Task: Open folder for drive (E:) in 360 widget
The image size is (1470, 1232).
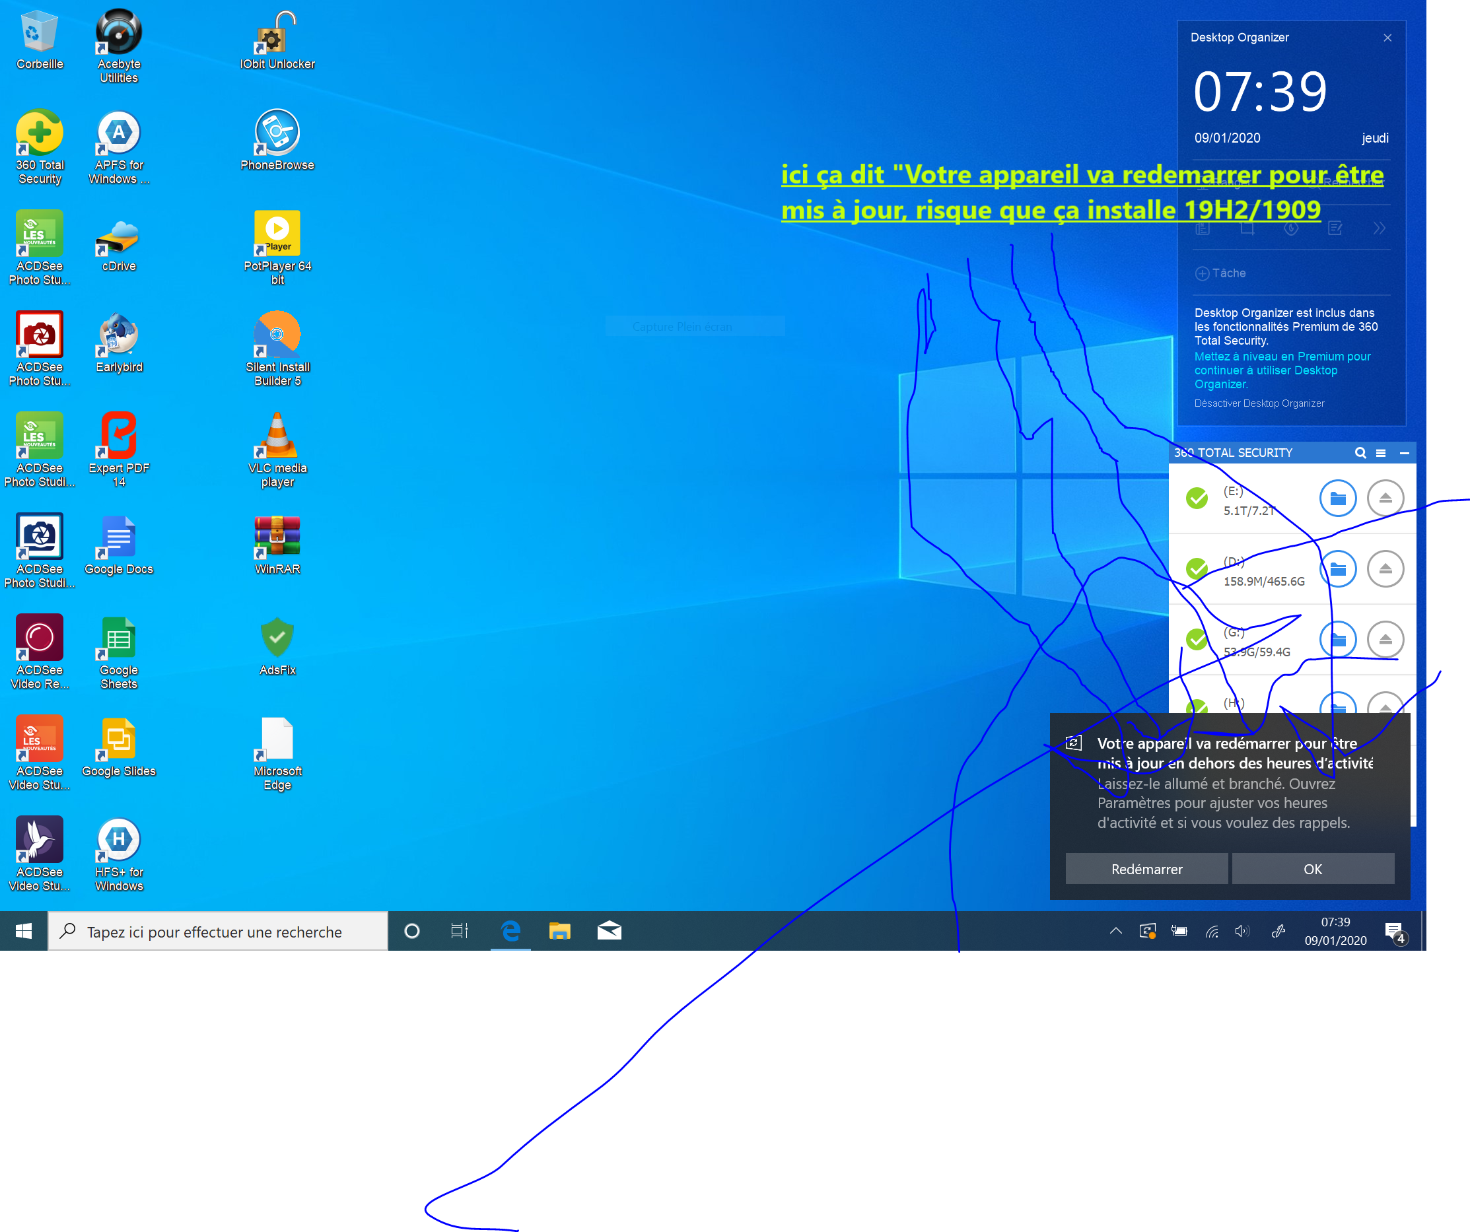Action: (1338, 498)
